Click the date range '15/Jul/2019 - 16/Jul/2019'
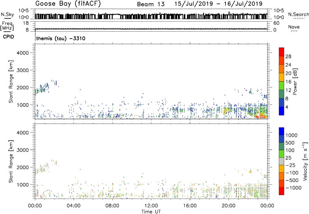309x214 pixels. (x=218, y=4)
